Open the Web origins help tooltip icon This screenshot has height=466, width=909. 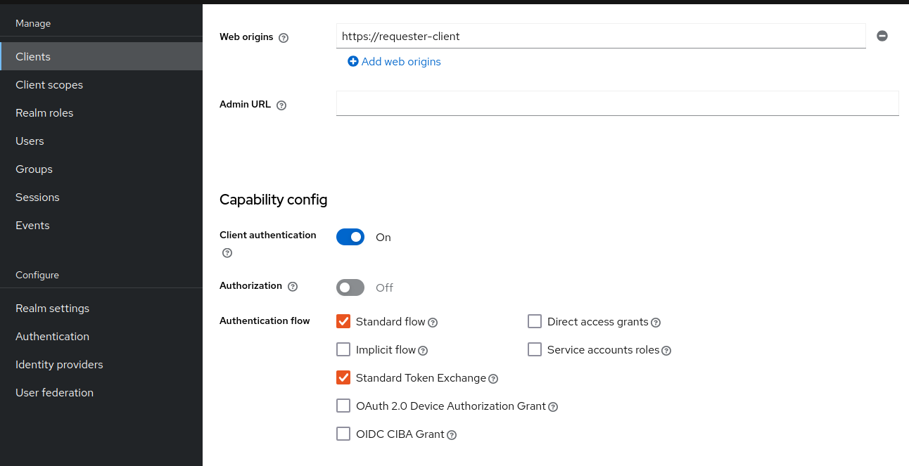point(284,37)
